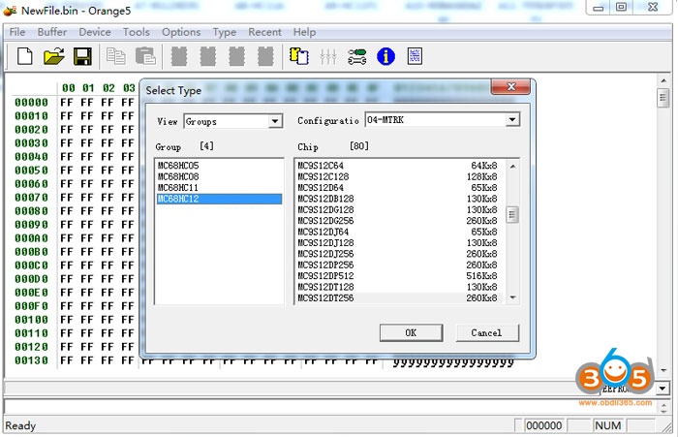
Task: Click hex editor scrollbar up arrow
Action: (663, 80)
